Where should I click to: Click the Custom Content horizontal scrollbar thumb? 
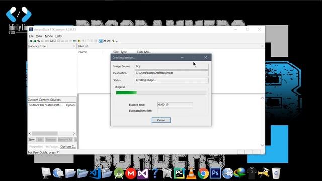(45, 134)
